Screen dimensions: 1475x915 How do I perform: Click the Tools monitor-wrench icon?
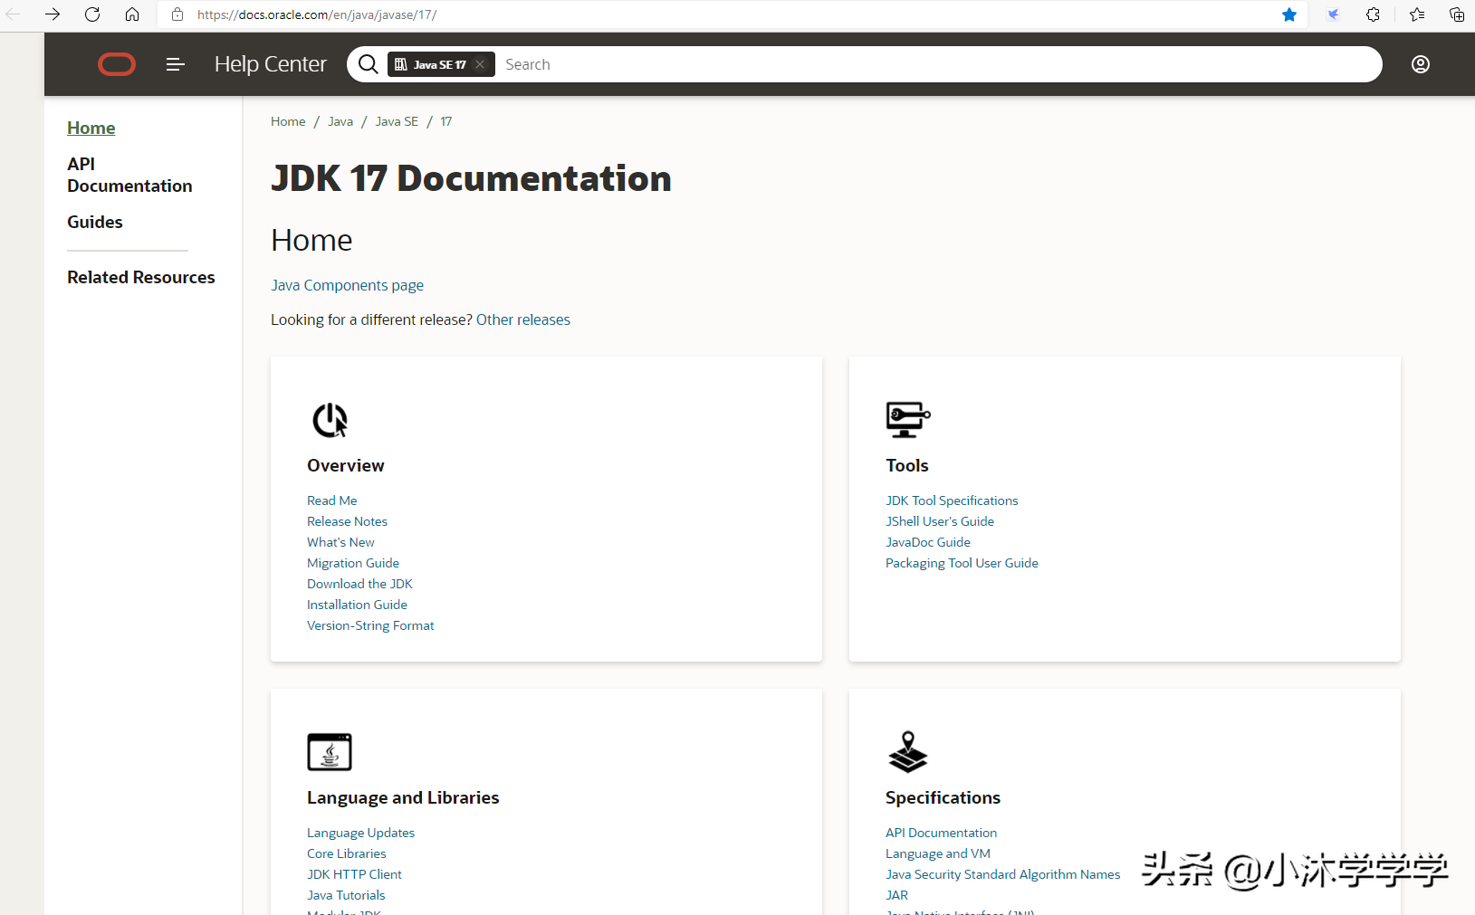(x=908, y=420)
